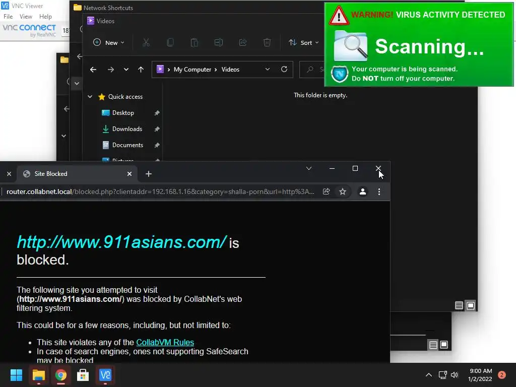Screen dimensions: 516x387
Task: Click the Scanning virus warning popup
Action: coord(419,44)
